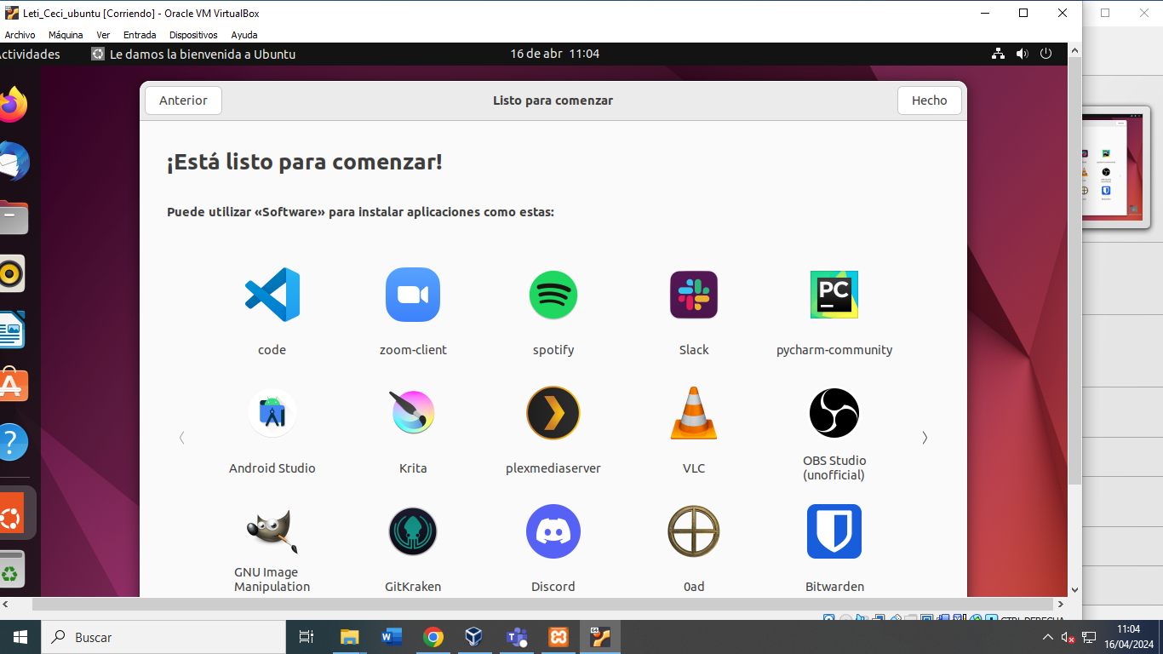This screenshot has height=654, width=1163.
Task: Click the Bitwarden shield icon
Action: click(x=834, y=531)
